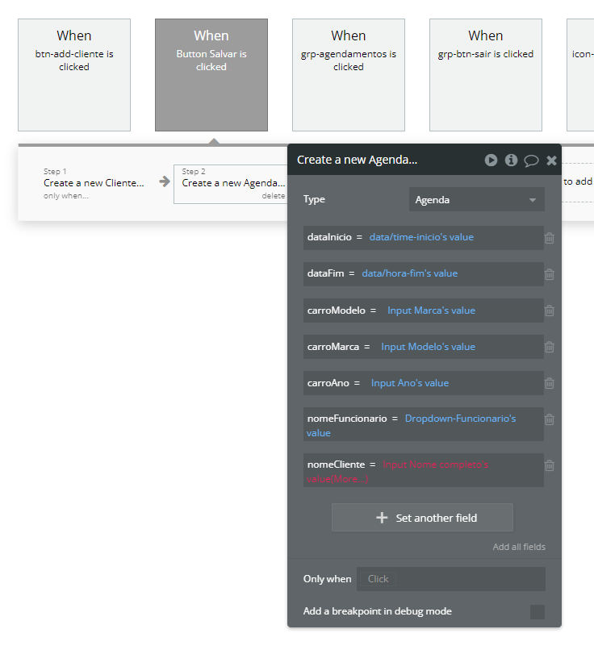
Task: Edit the Dropdown-Funcionario's value expression
Action: point(460,419)
